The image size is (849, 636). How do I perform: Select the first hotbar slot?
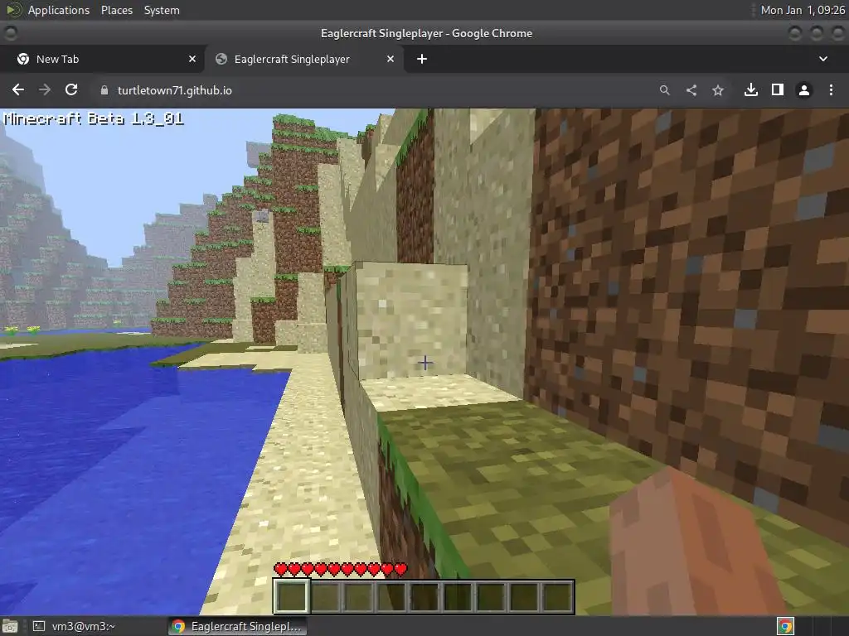point(292,596)
